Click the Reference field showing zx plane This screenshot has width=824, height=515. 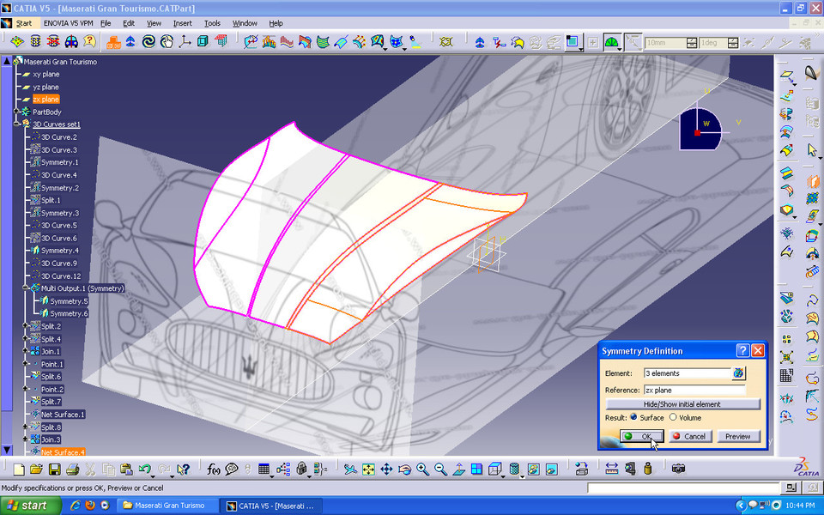(694, 390)
